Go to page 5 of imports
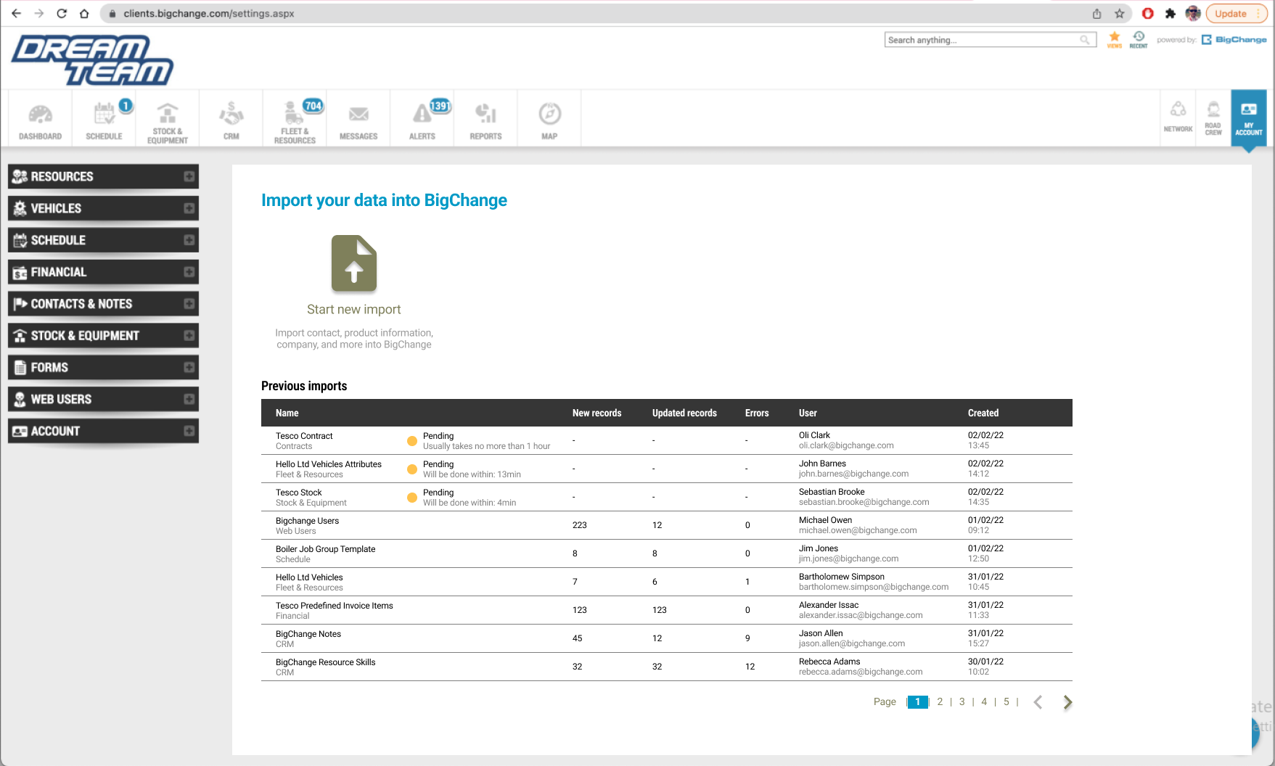The height and width of the screenshot is (766, 1275). [1007, 701]
